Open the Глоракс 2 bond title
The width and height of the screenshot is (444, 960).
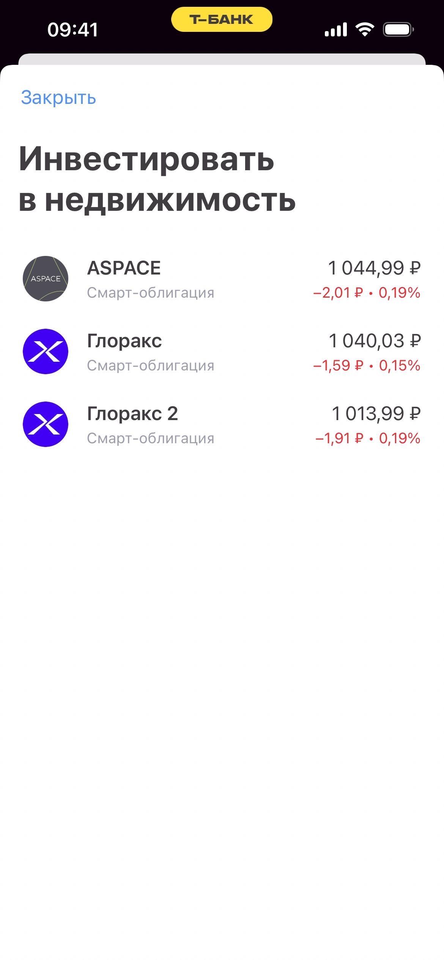click(x=132, y=414)
